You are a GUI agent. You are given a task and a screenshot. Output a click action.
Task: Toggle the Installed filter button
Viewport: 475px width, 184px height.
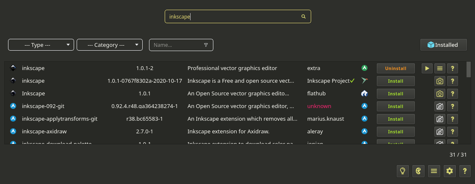[x=444, y=45]
